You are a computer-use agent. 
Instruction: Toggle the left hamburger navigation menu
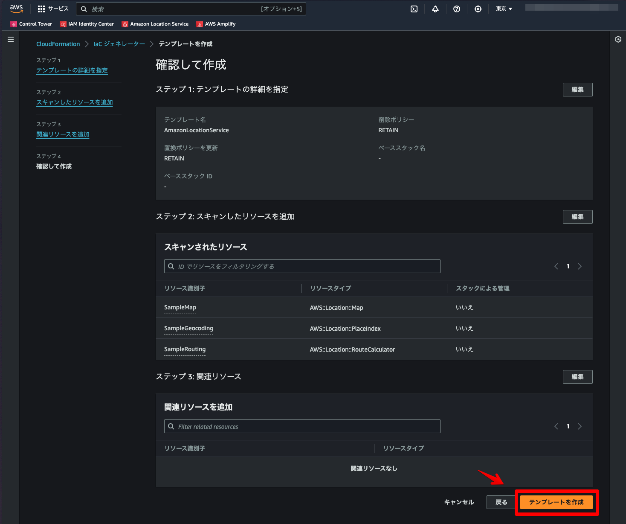pos(11,39)
